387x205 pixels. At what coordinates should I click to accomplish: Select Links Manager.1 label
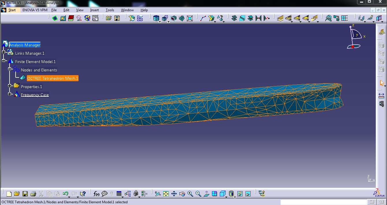click(x=30, y=53)
